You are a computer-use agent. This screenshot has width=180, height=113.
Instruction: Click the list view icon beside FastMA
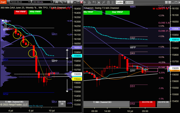(113, 2)
